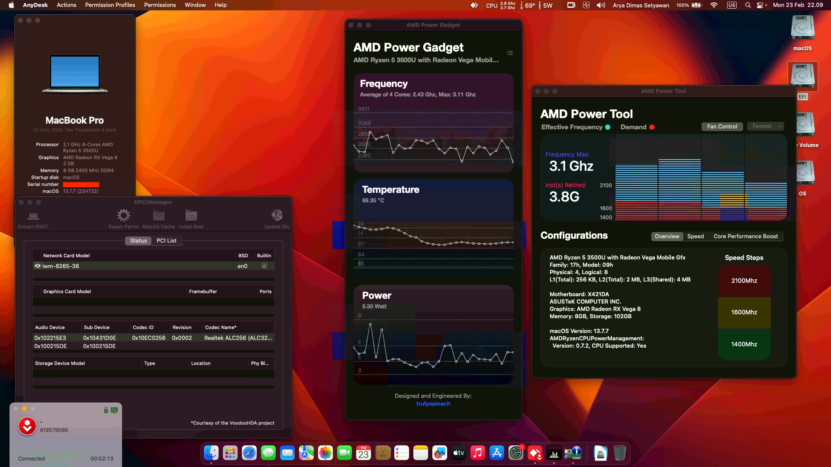Open Messages from the dock
831x467 pixels.
tap(268, 453)
